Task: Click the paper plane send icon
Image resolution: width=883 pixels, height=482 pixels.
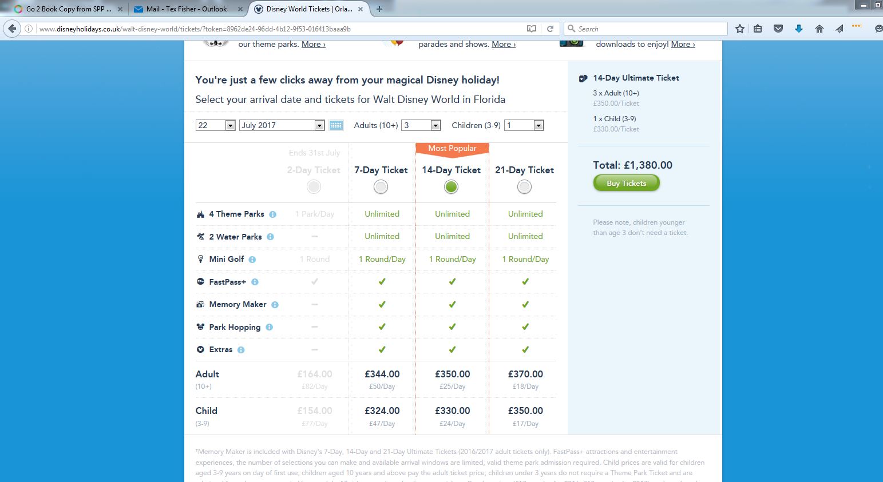Action: tap(839, 29)
